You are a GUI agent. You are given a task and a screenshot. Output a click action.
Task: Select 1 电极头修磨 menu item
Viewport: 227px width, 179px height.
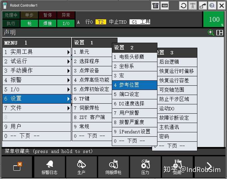click(x=135, y=57)
